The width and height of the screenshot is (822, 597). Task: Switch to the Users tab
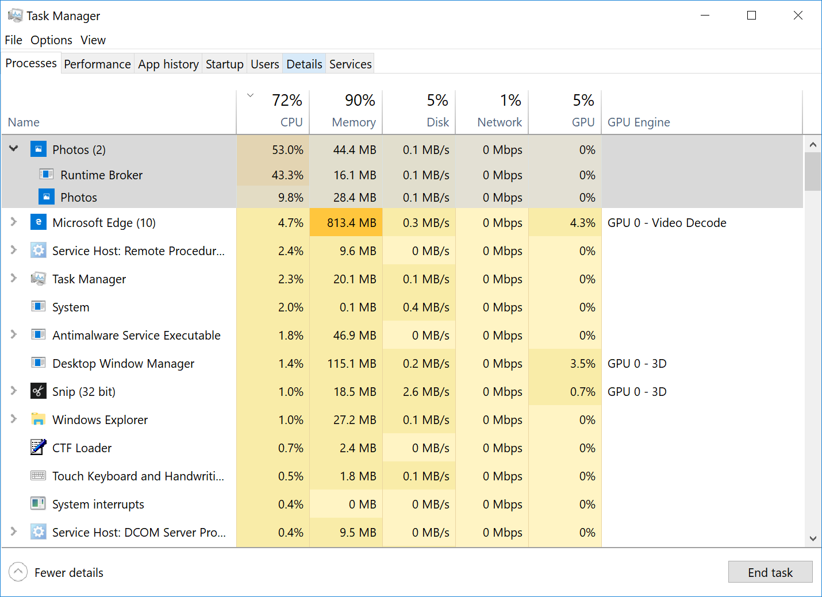[265, 64]
